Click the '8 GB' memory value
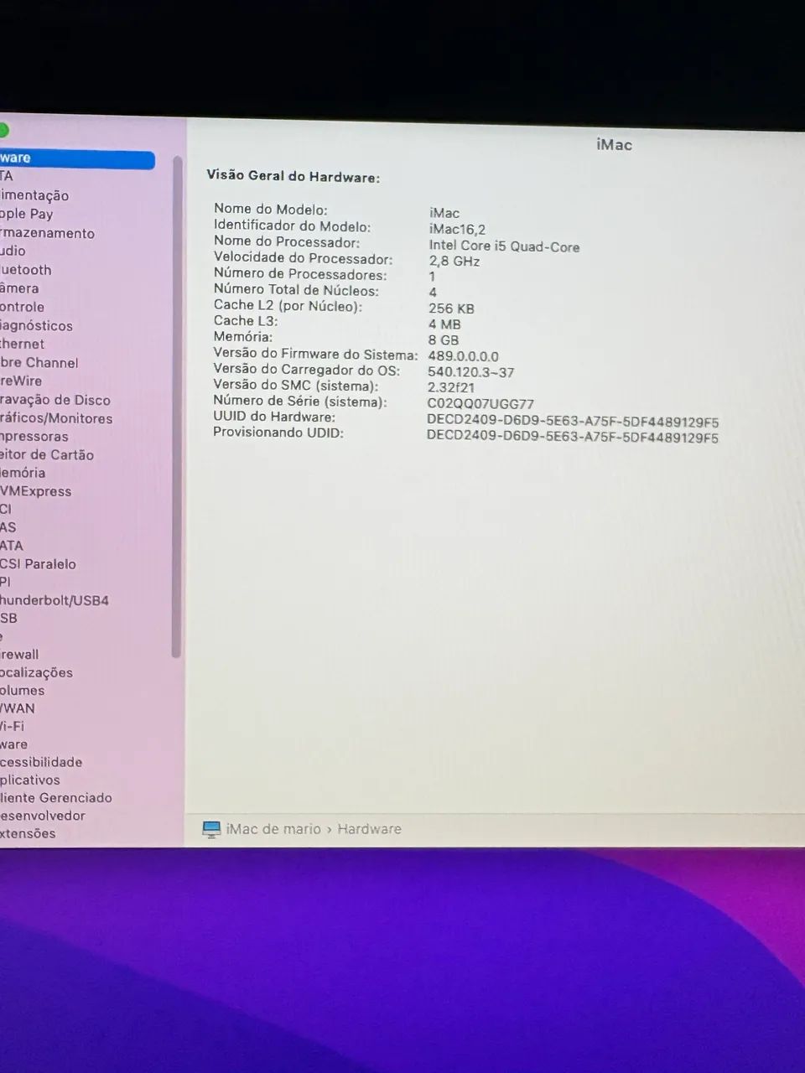The image size is (805, 1073). (x=444, y=340)
